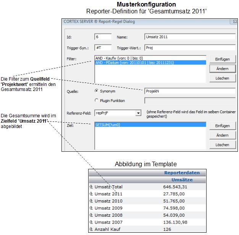The height and width of the screenshot is (235, 239).
Task: Open the Referenz-Feld dropdown
Action: (x=138, y=113)
